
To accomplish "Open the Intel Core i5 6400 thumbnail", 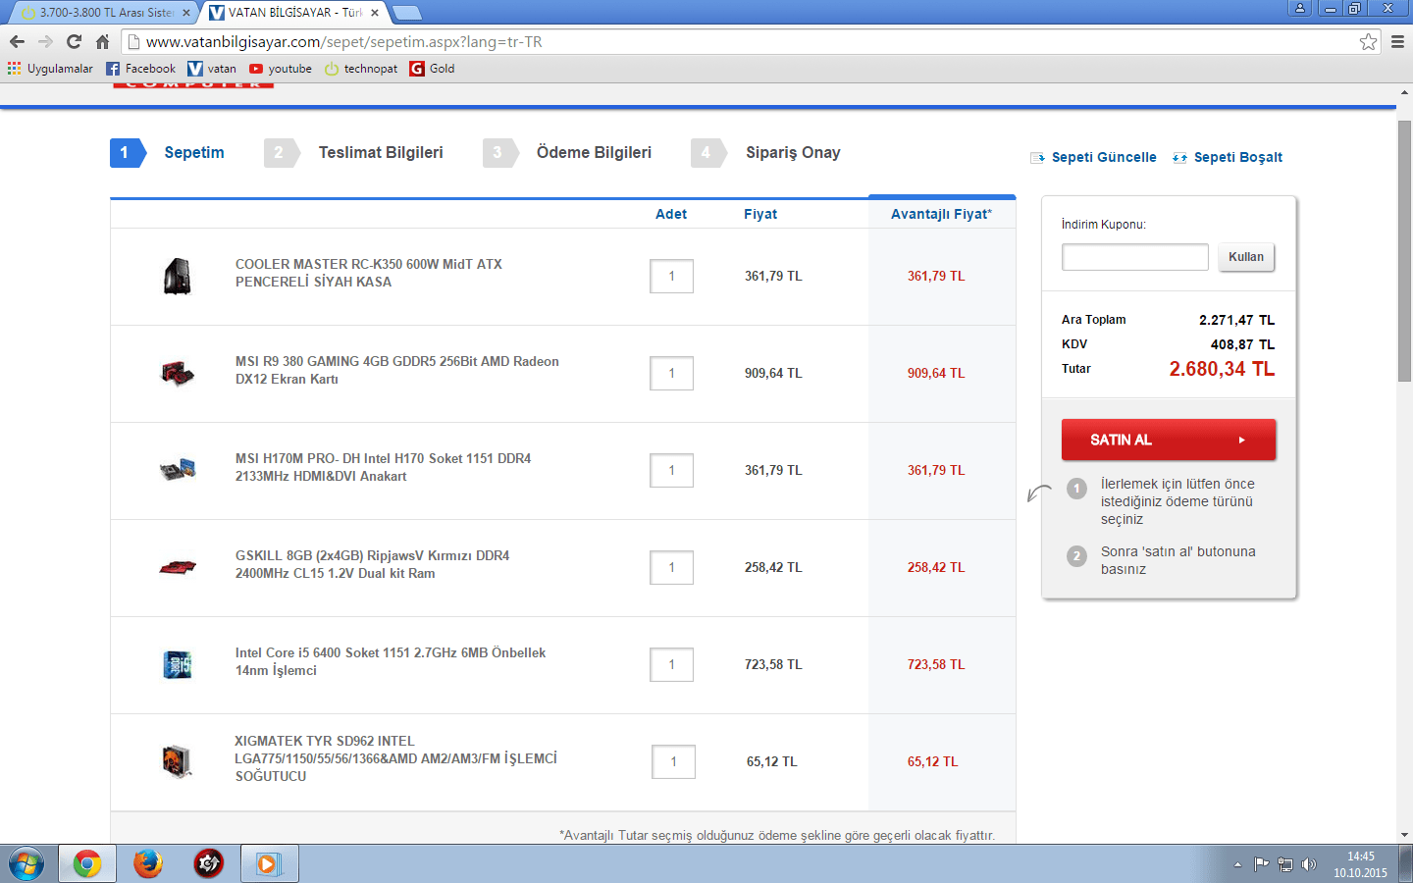I will click(178, 664).
